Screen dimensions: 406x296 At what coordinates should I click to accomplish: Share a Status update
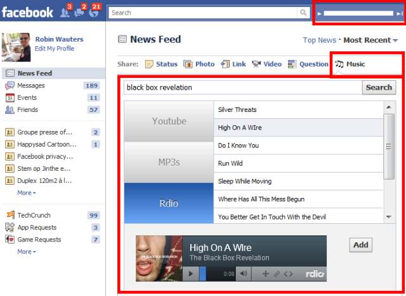(161, 64)
